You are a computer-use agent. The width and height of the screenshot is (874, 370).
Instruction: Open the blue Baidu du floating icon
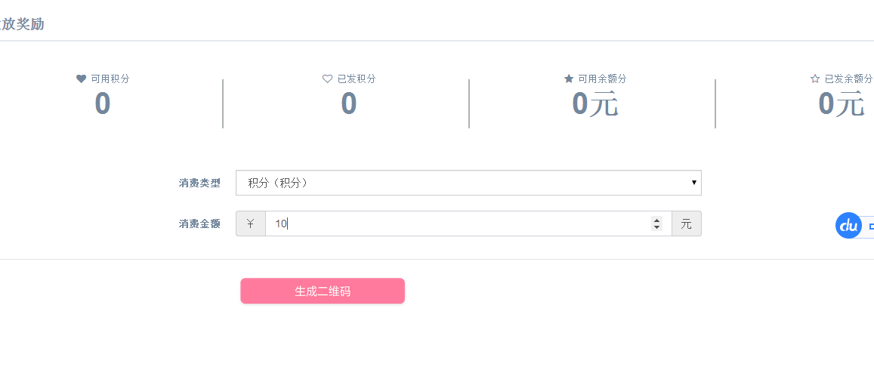(848, 226)
